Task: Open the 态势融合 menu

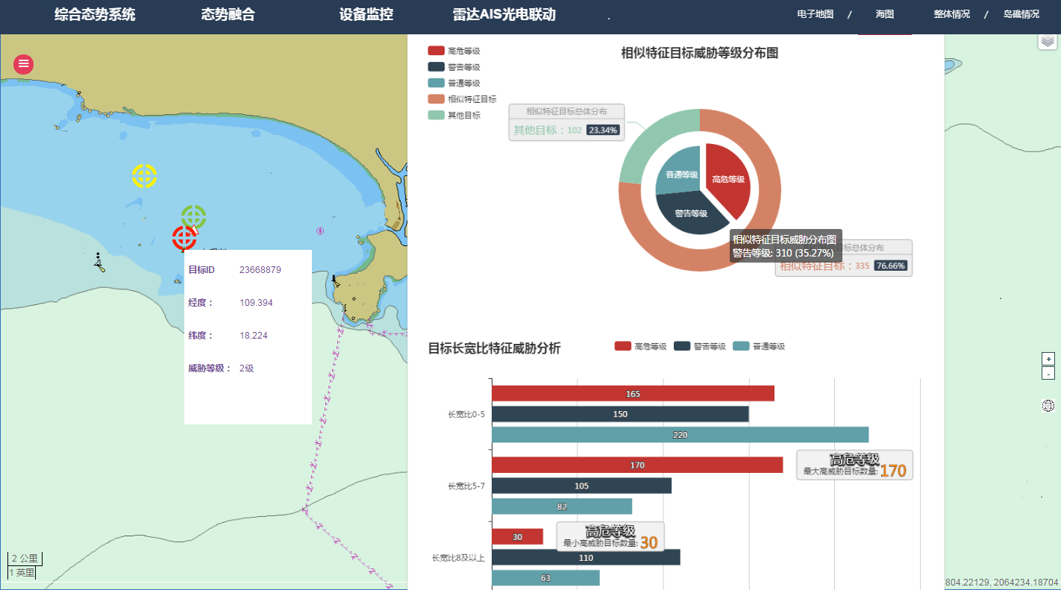Action: point(228,15)
